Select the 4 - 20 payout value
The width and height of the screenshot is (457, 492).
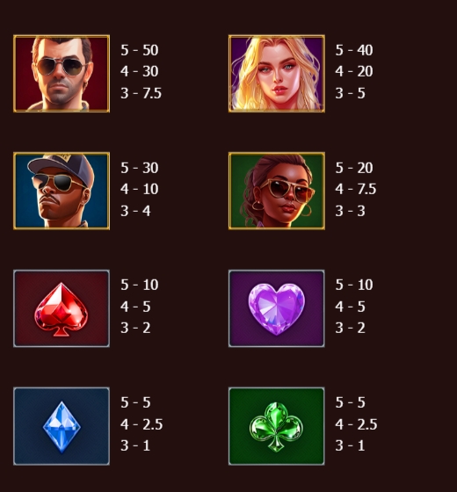pos(354,71)
